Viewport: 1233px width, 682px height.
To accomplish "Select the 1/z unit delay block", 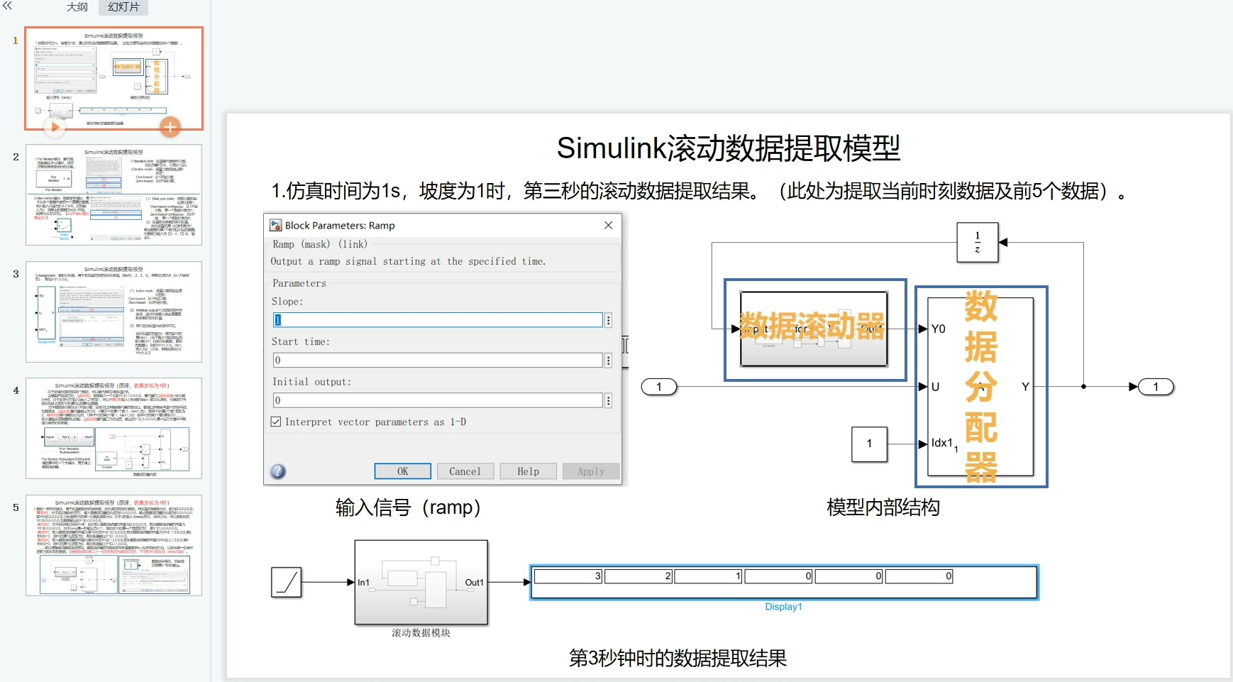I will 978,243.
